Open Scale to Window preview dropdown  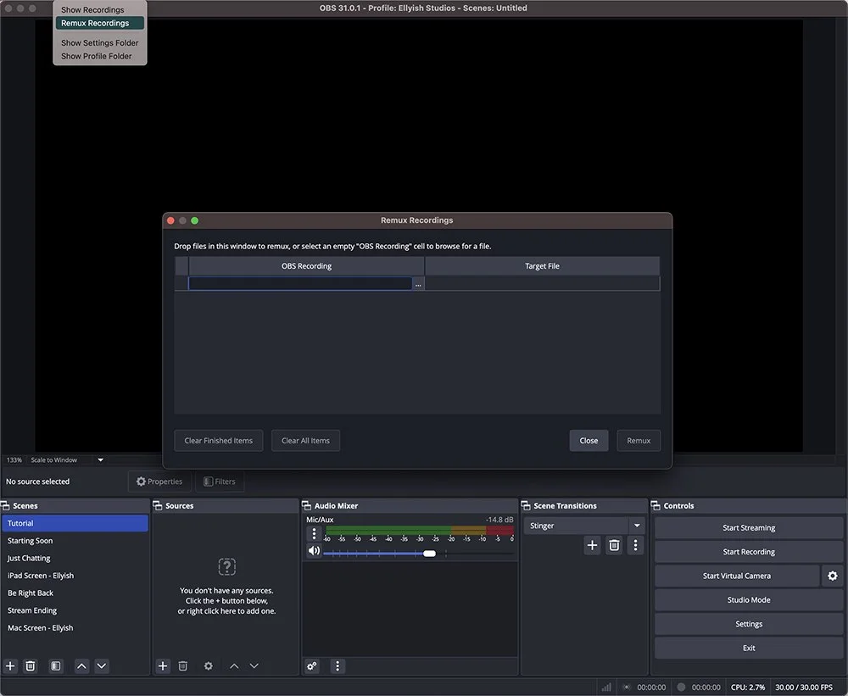click(x=68, y=460)
